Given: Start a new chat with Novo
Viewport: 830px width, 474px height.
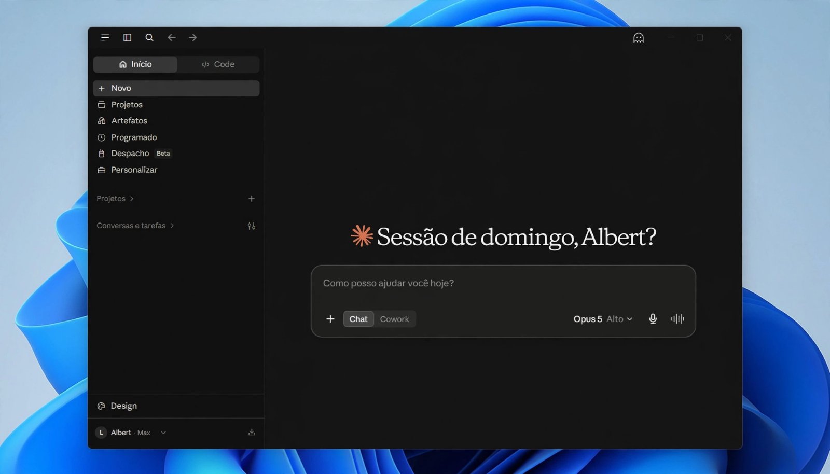Looking at the screenshot, I should coord(176,88).
